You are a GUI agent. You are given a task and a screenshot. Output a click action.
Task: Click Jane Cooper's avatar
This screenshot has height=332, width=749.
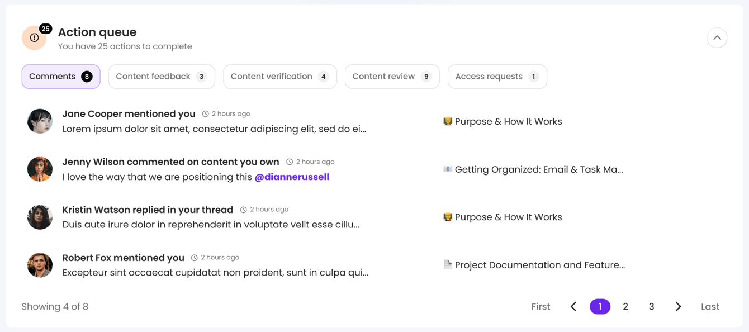coord(40,121)
